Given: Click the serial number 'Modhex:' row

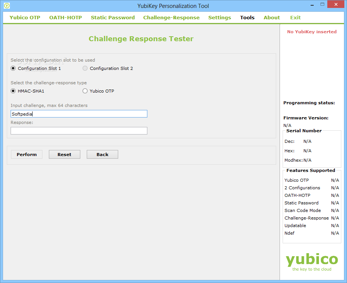Looking at the screenshot, I should point(298,160).
